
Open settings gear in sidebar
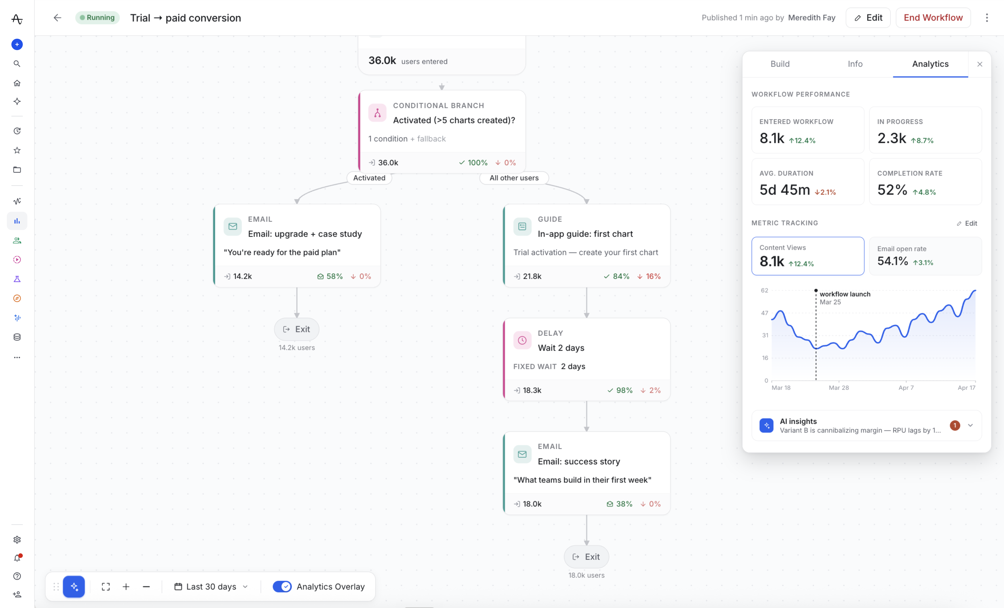(17, 540)
